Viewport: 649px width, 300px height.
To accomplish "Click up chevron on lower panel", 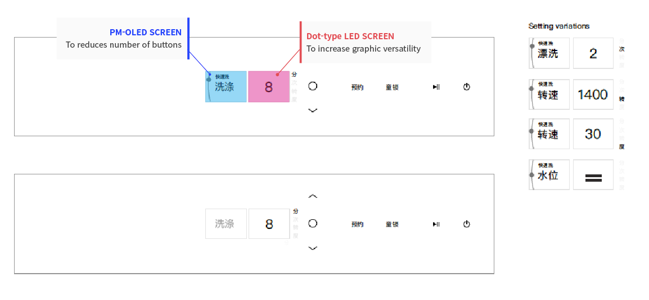I will point(313,196).
